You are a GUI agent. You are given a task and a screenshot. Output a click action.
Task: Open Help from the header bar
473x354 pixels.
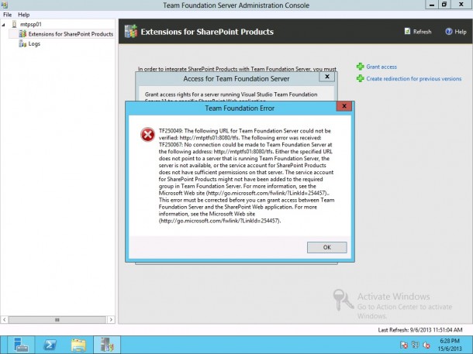coord(461,32)
